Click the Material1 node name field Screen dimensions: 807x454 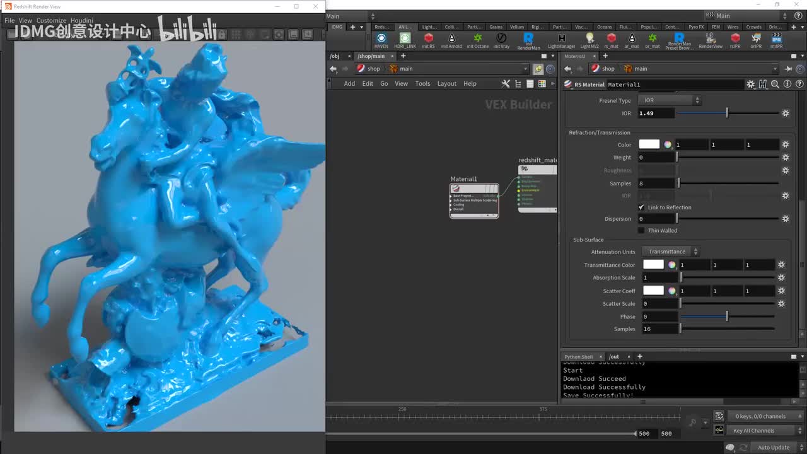click(675, 84)
